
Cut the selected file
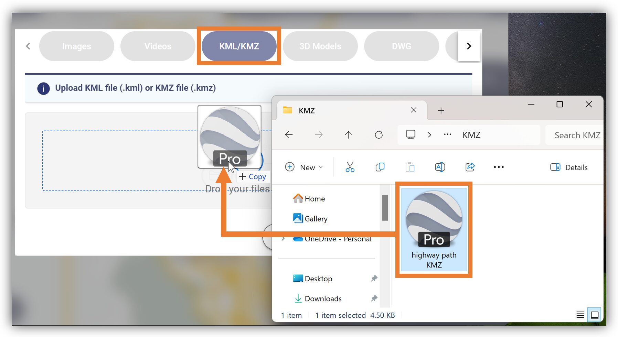coord(350,167)
